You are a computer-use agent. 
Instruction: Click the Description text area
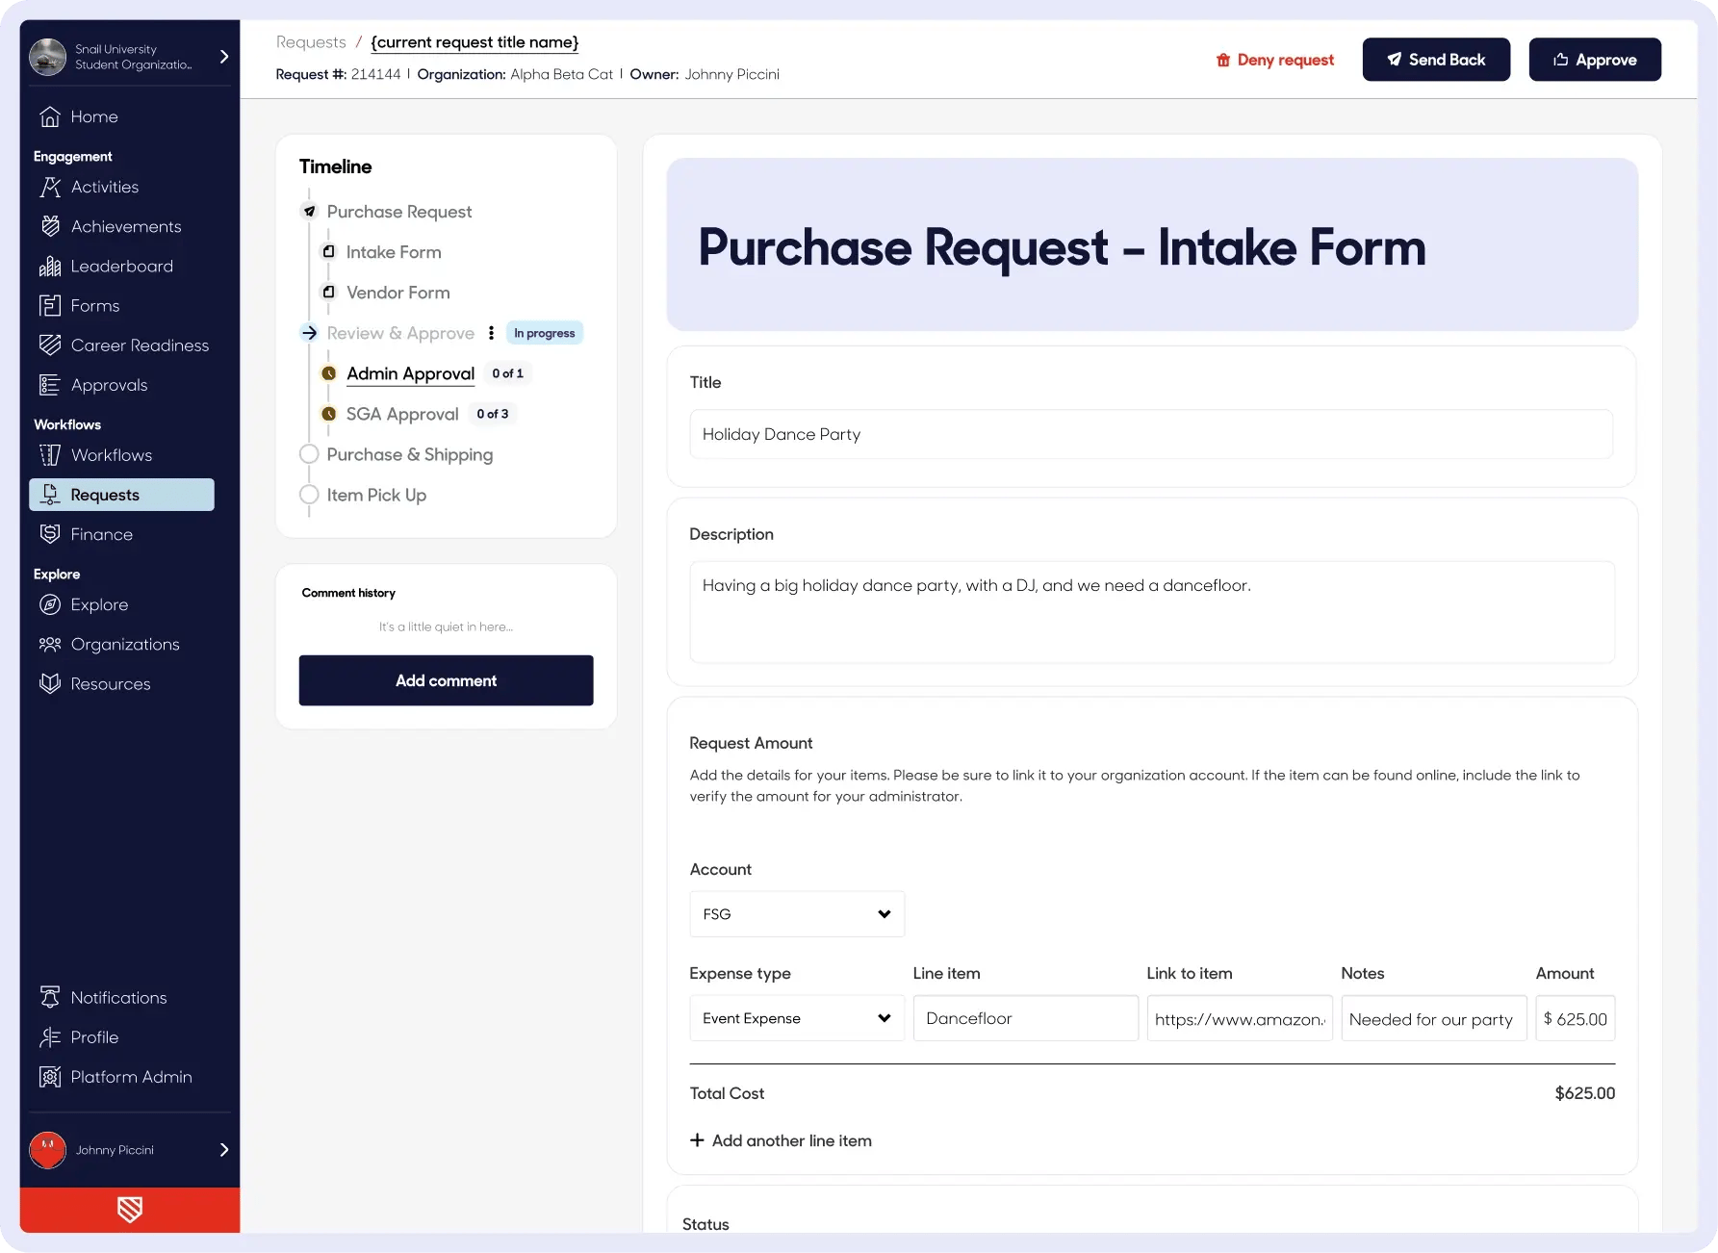click(x=1151, y=612)
